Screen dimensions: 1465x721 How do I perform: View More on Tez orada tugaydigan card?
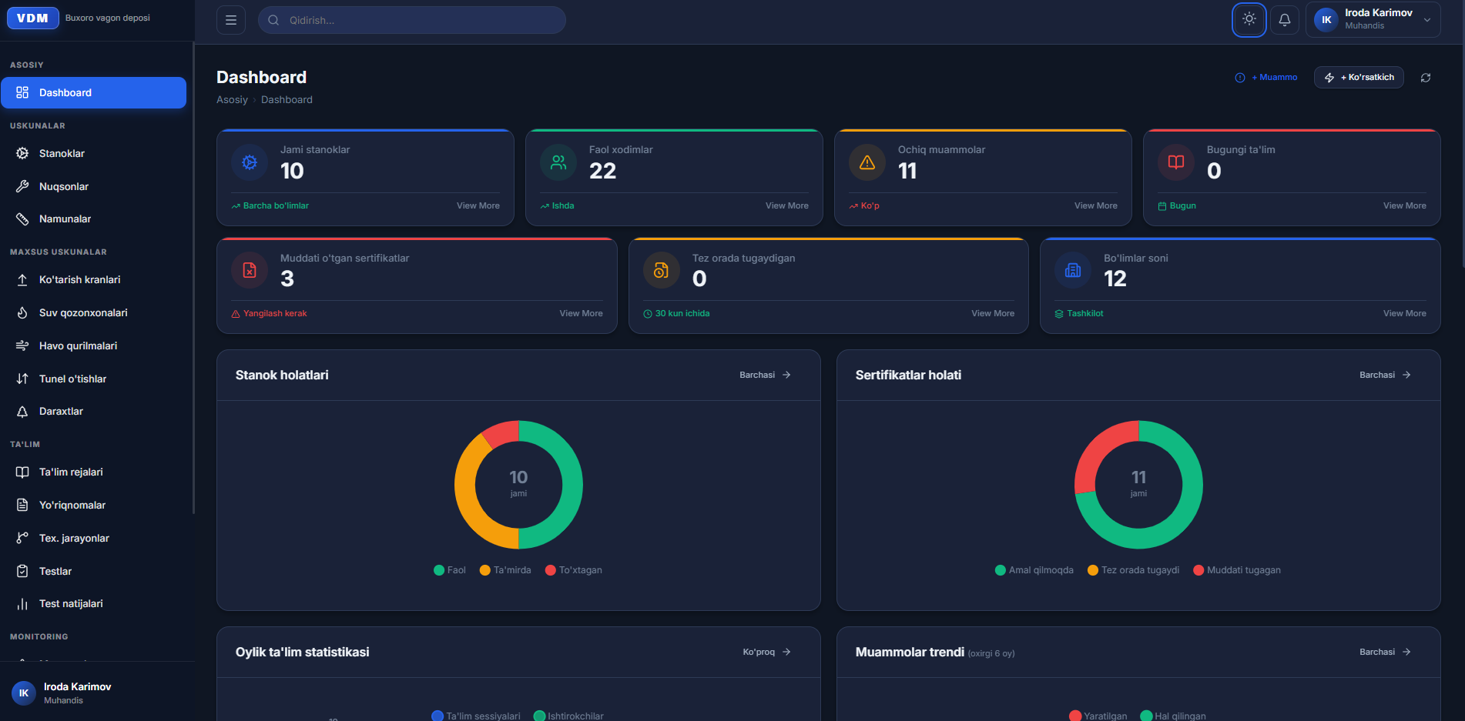(993, 313)
